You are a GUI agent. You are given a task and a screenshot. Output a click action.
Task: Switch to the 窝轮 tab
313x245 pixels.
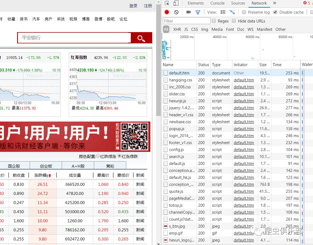(110, 166)
